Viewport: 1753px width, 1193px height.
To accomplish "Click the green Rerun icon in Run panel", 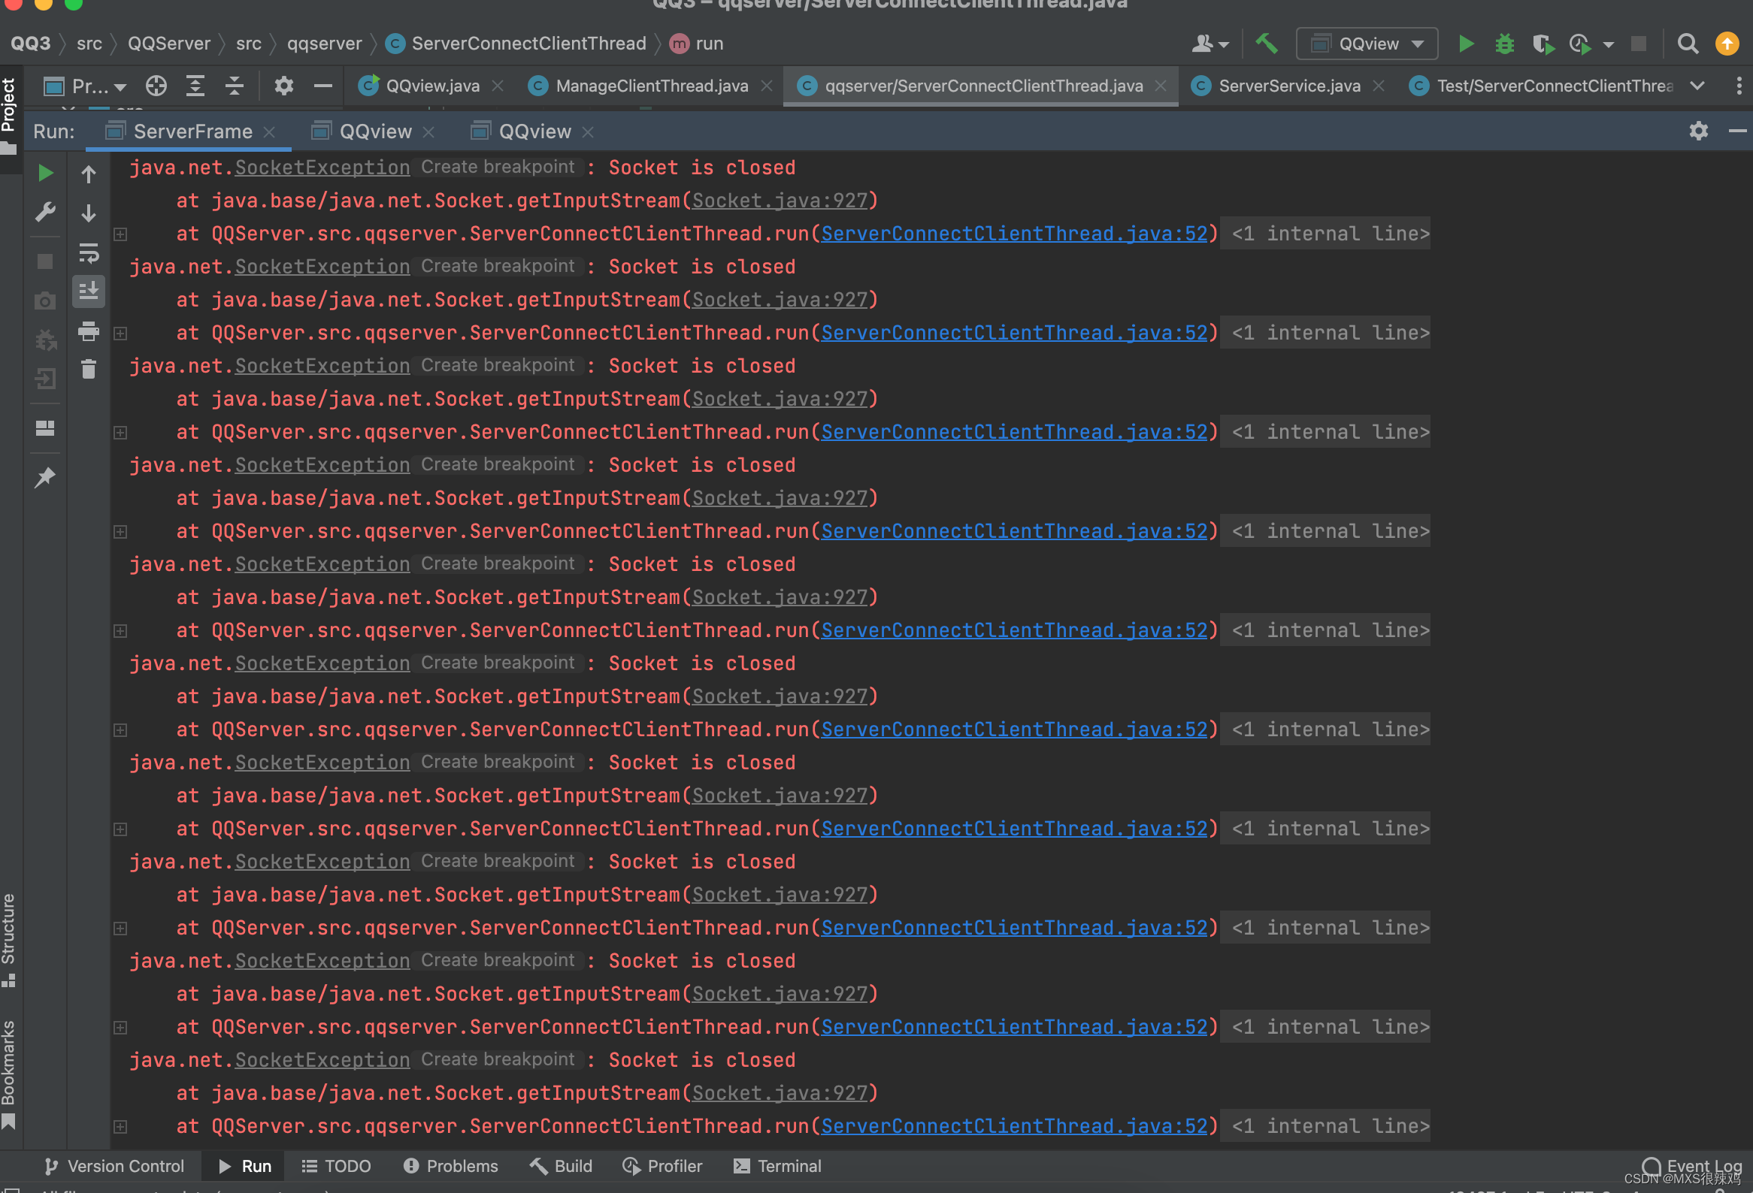I will [45, 174].
